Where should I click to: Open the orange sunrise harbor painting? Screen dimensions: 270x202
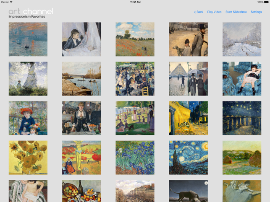[x=28, y=39]
